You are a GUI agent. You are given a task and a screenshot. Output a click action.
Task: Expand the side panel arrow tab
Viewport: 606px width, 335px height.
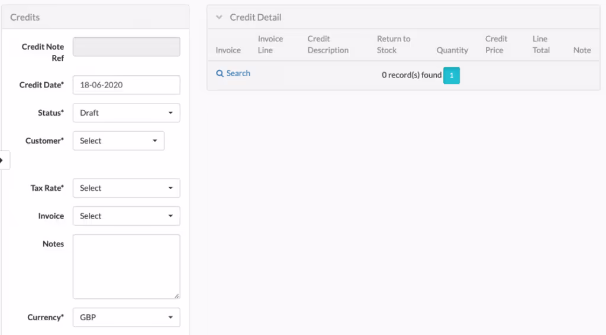pyautogui.click(x=4, y=160)
